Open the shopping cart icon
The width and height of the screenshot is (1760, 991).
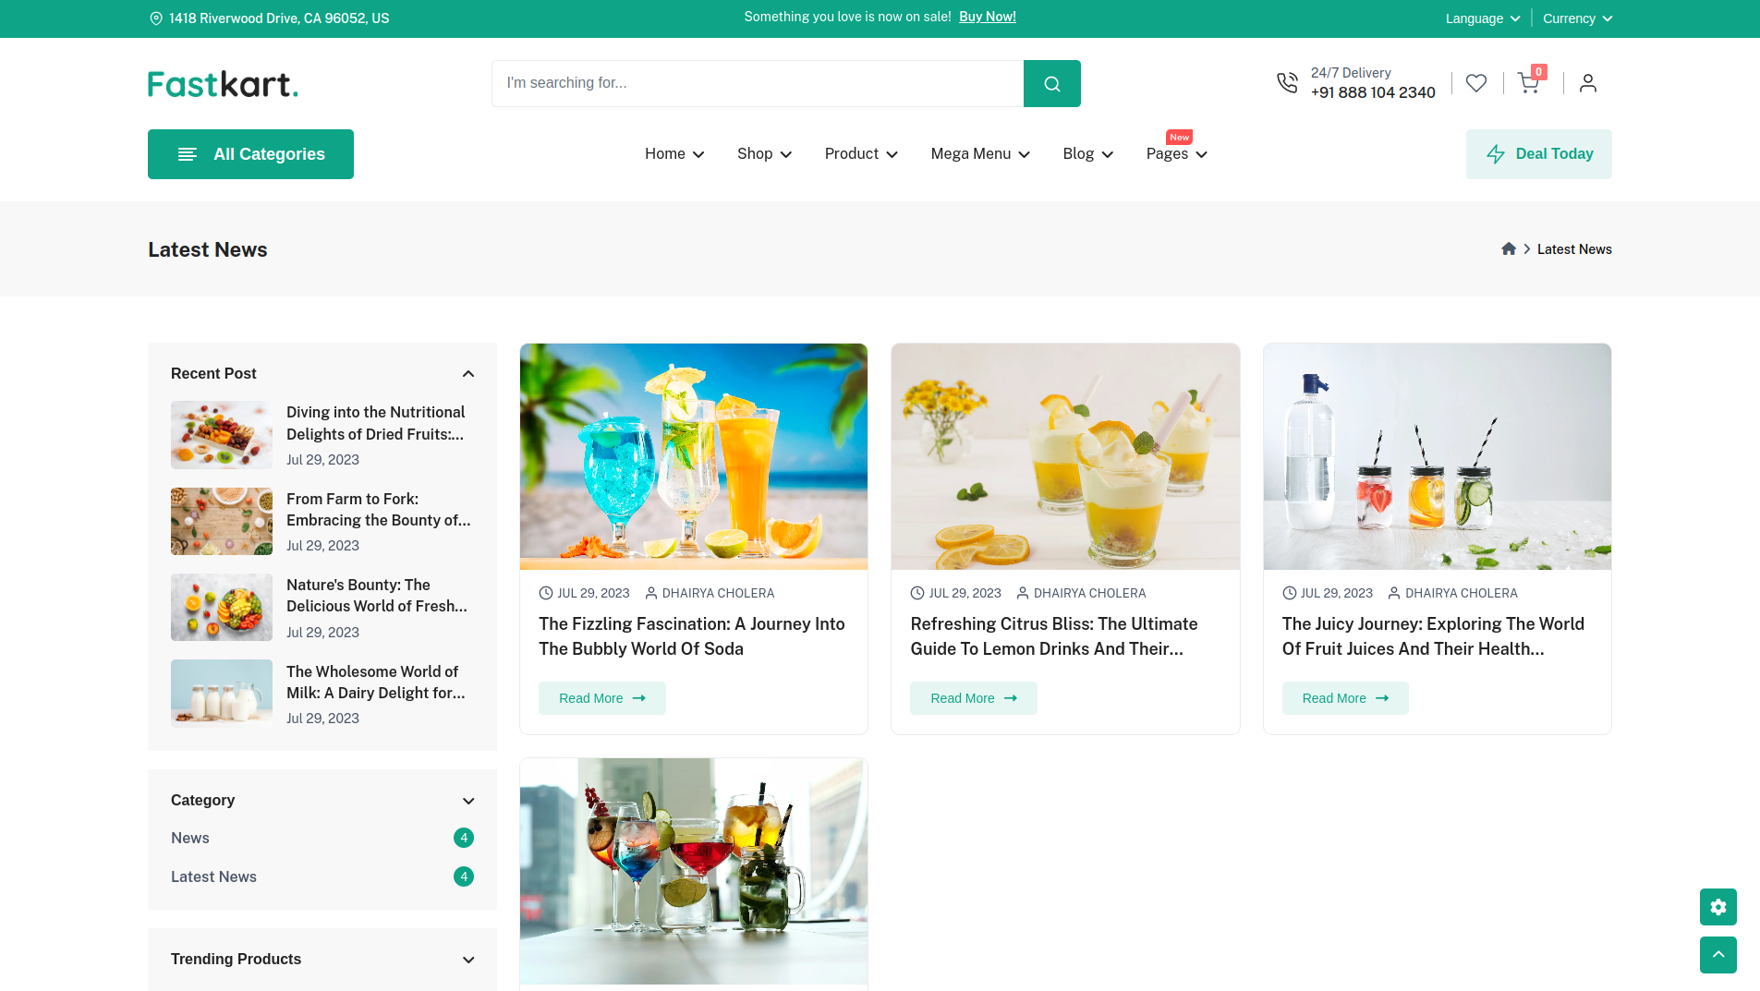[1528, 83]
